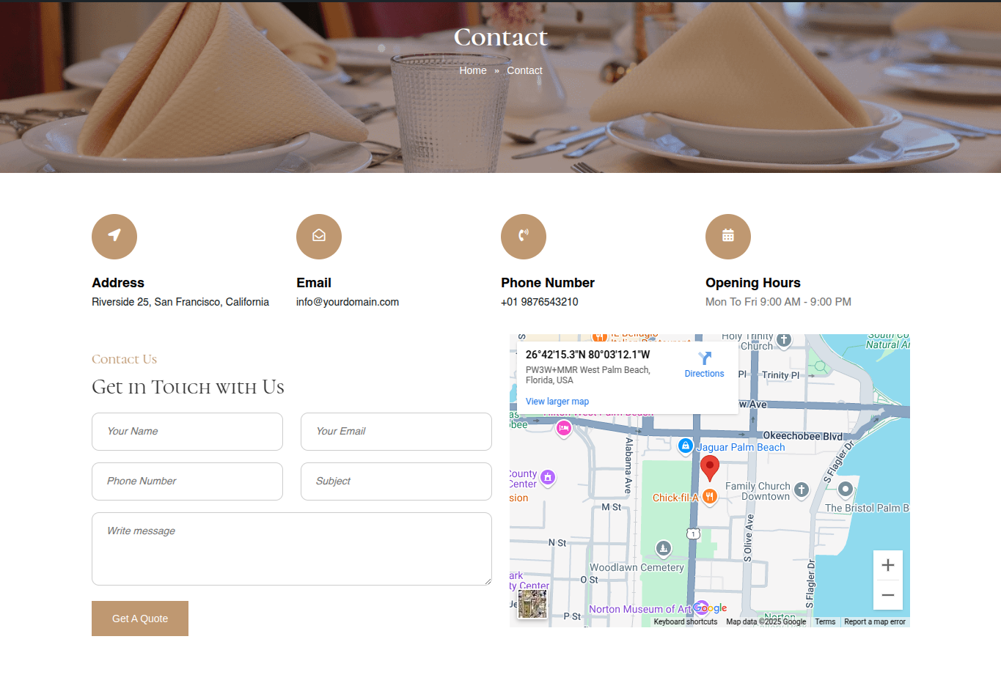Click the Contact page title
The width and height of the screenshot is (1001, 694).
coord(501,37)
